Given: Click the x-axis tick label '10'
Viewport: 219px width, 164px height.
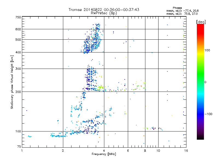Looking at the screenshot, I should point(158,151).
